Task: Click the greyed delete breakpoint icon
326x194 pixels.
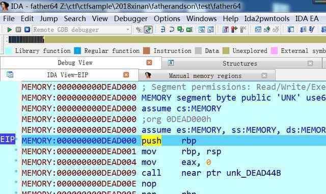Action: pyautogui.click(x=243, y=30)
